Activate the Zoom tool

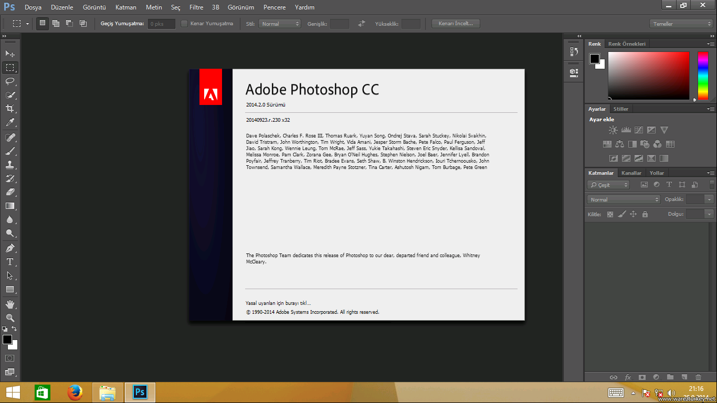point(10,318)
